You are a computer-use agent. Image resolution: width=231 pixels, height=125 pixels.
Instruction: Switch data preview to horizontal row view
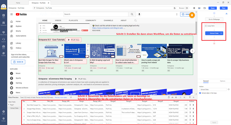point(180,97)
